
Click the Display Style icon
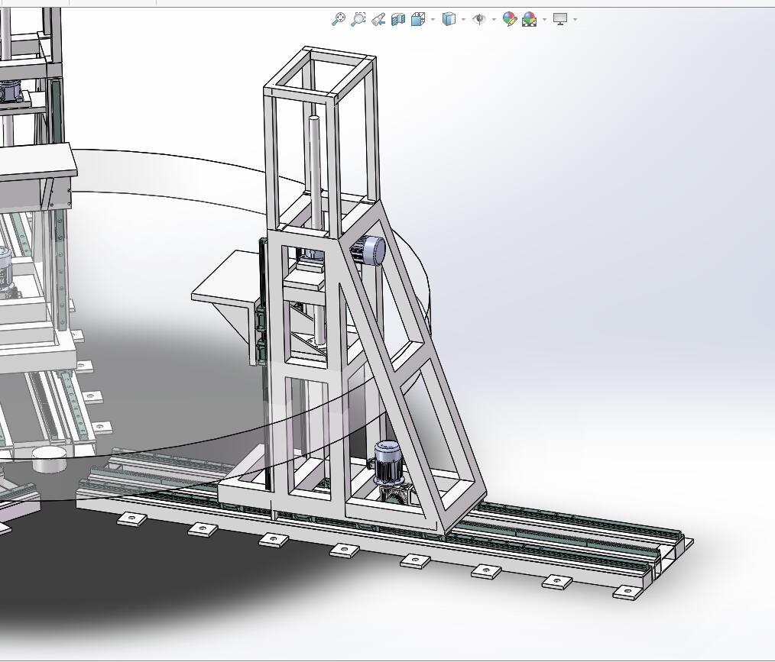pyautogui.click(x=449, y=19)
